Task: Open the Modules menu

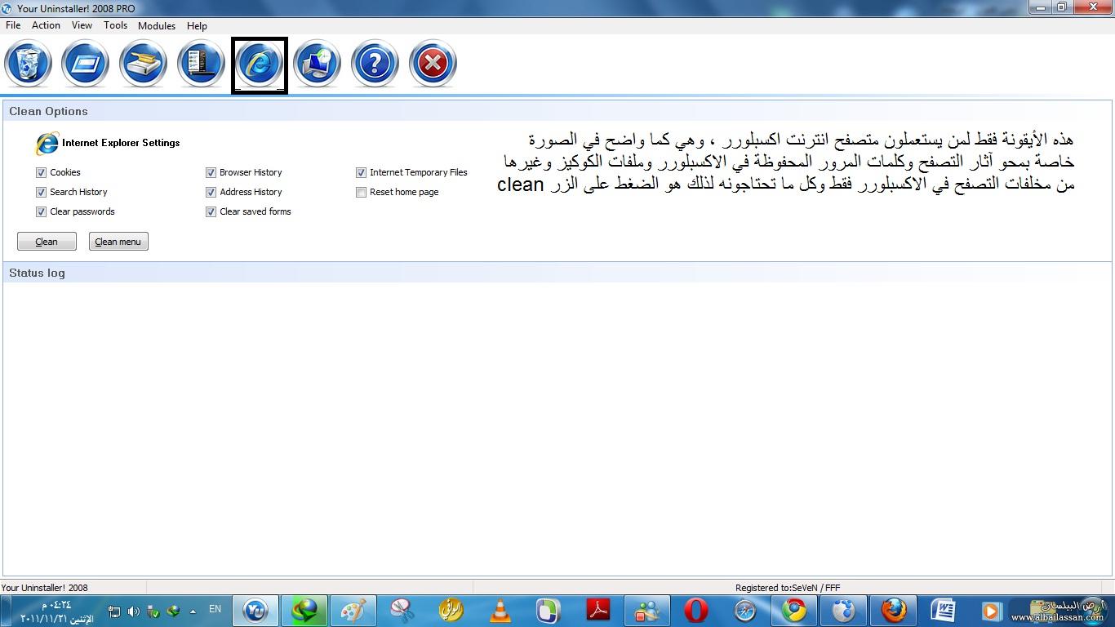Action: click(x=157, y=25)
